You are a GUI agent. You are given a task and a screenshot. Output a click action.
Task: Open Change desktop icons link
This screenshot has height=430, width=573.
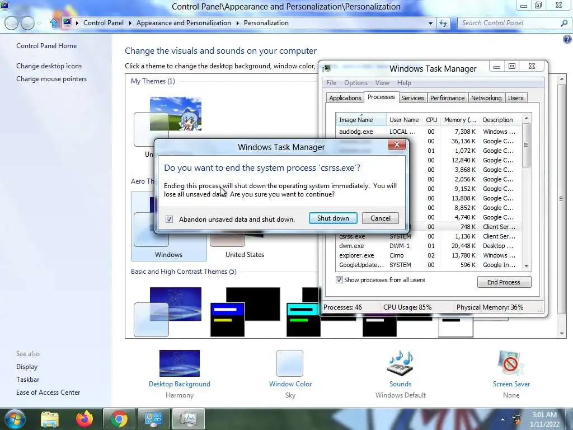click(x=49, y=66)
